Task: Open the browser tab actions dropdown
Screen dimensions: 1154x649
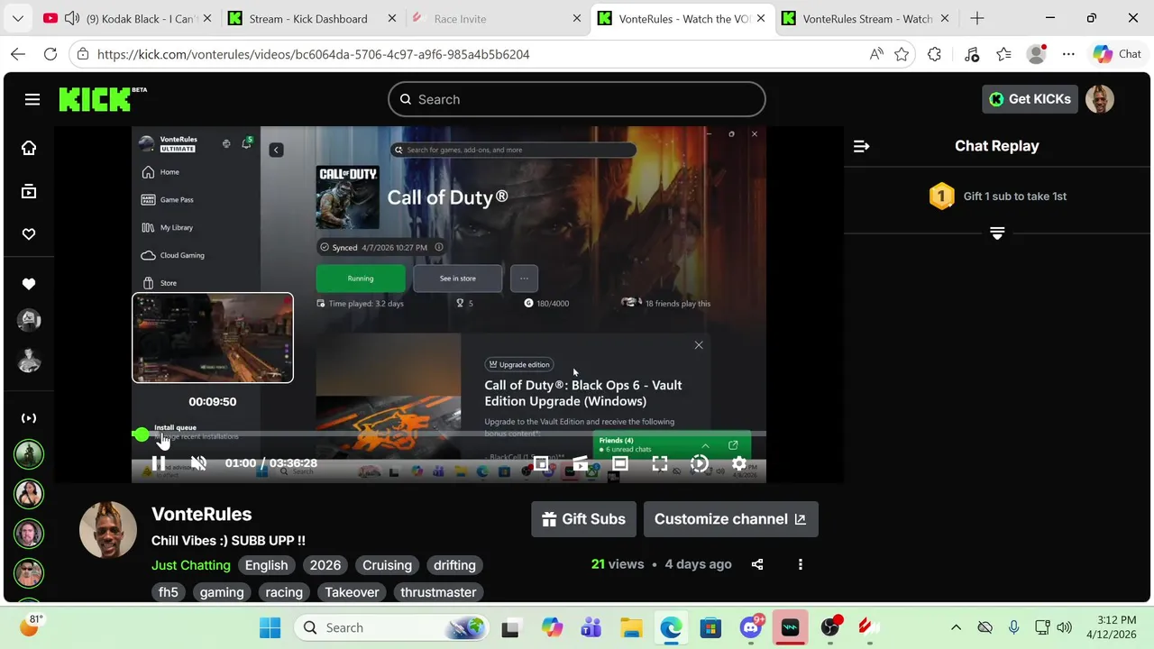Action: (x=18, y=19)
